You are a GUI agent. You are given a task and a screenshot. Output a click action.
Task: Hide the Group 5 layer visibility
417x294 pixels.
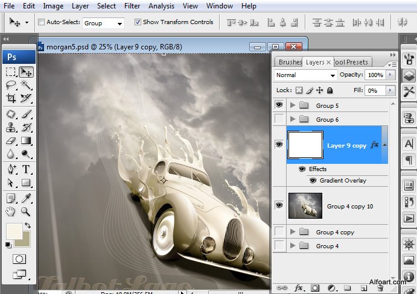tap(279, 105)
